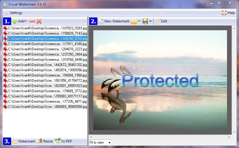The image size is (239, 148).
Task: Click red splat icon beside 603001_65851823.jpg
Action: pyautogui.click(x=5, y=86)
